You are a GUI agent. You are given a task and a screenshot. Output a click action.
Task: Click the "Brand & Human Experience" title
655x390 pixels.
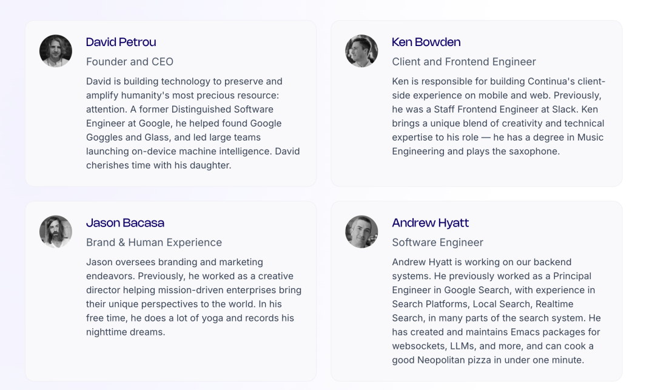[154, 242]
